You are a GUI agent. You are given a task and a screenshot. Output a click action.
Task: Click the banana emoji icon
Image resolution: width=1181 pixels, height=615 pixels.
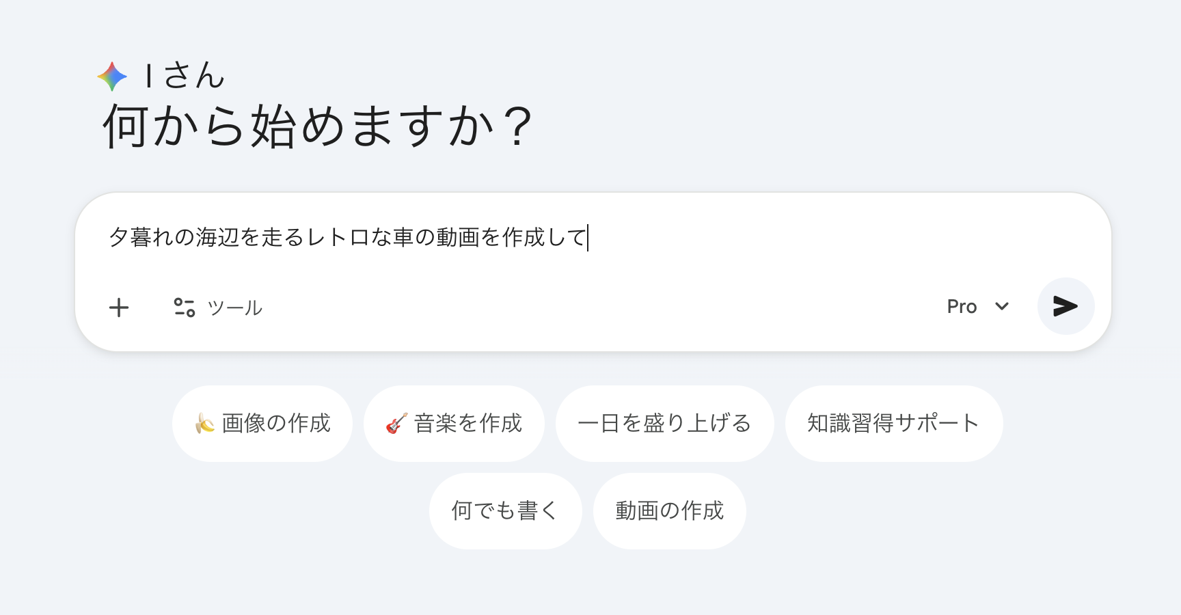tap(204, 424)
